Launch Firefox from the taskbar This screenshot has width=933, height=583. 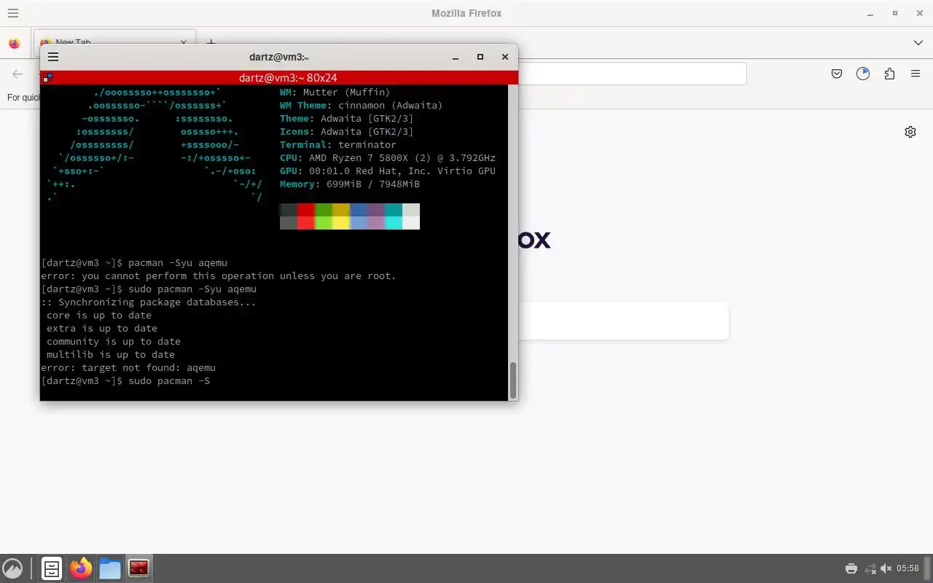(81, 568)
